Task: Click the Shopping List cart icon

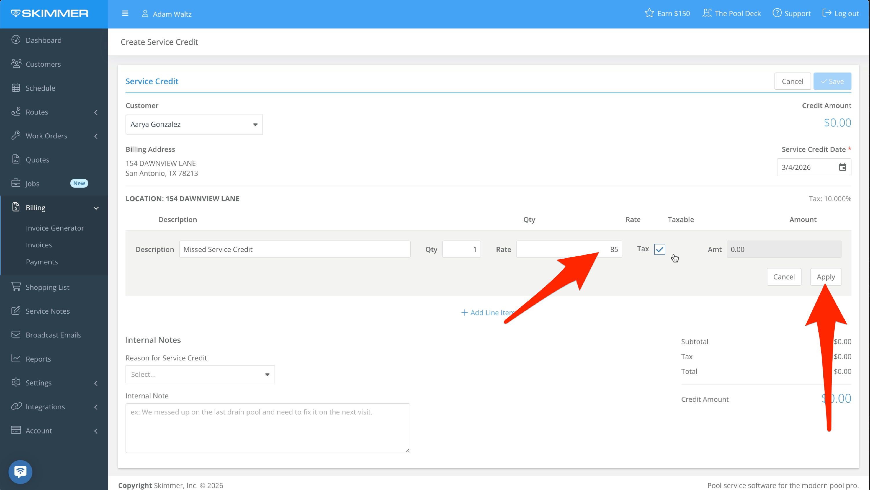Action: (16, 287)
